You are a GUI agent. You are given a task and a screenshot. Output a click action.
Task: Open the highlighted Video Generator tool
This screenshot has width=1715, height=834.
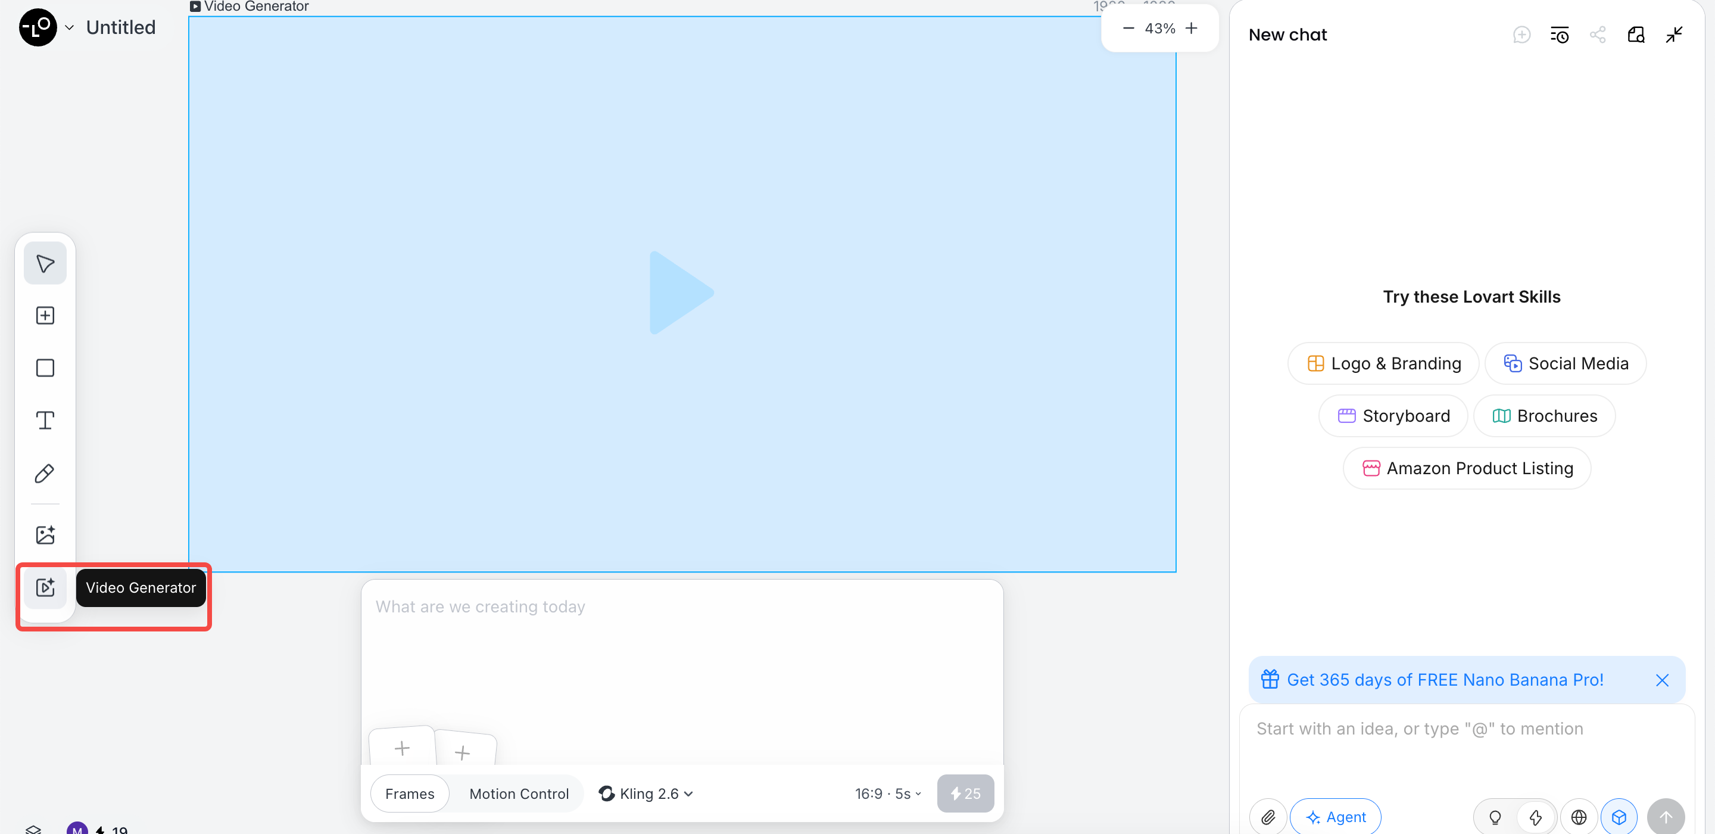click(x=45, y=587)
